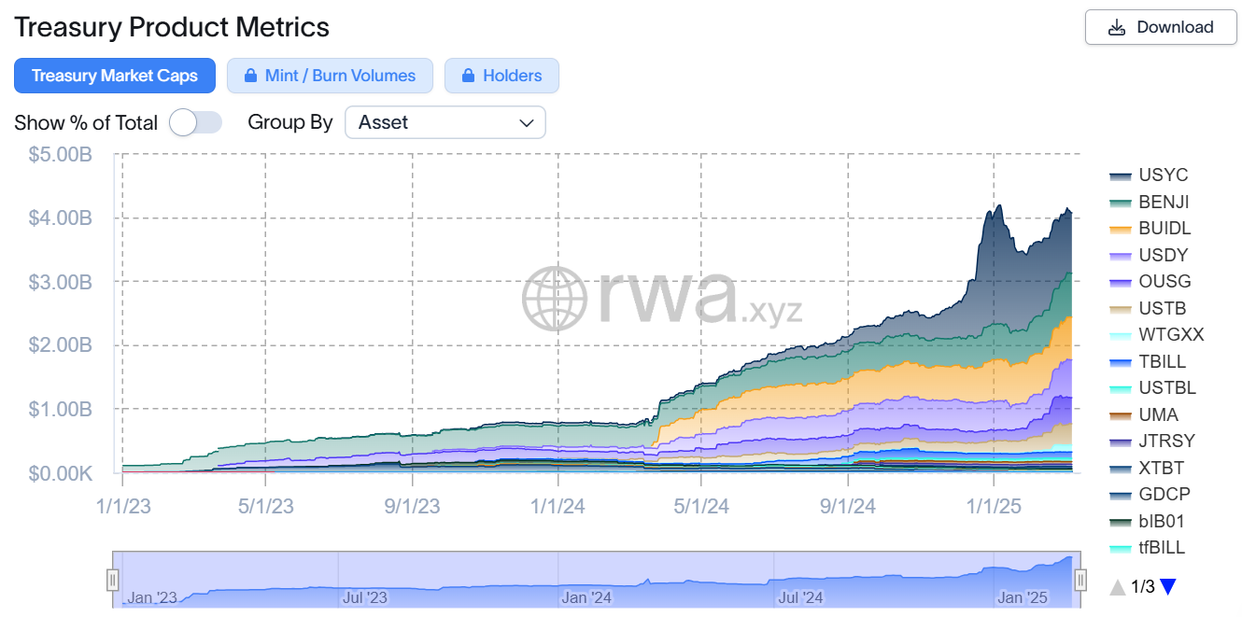The image size is (1242, 617).
Task: Click the gray previous legend page arrow
Action: (1117, 587)
